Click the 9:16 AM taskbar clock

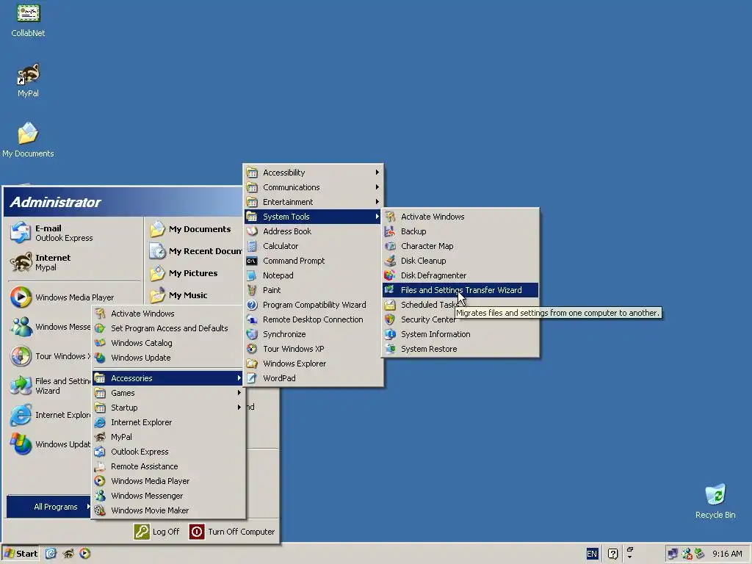coord(727,554)
